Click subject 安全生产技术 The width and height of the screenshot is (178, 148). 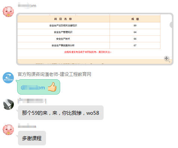(63, 39)
